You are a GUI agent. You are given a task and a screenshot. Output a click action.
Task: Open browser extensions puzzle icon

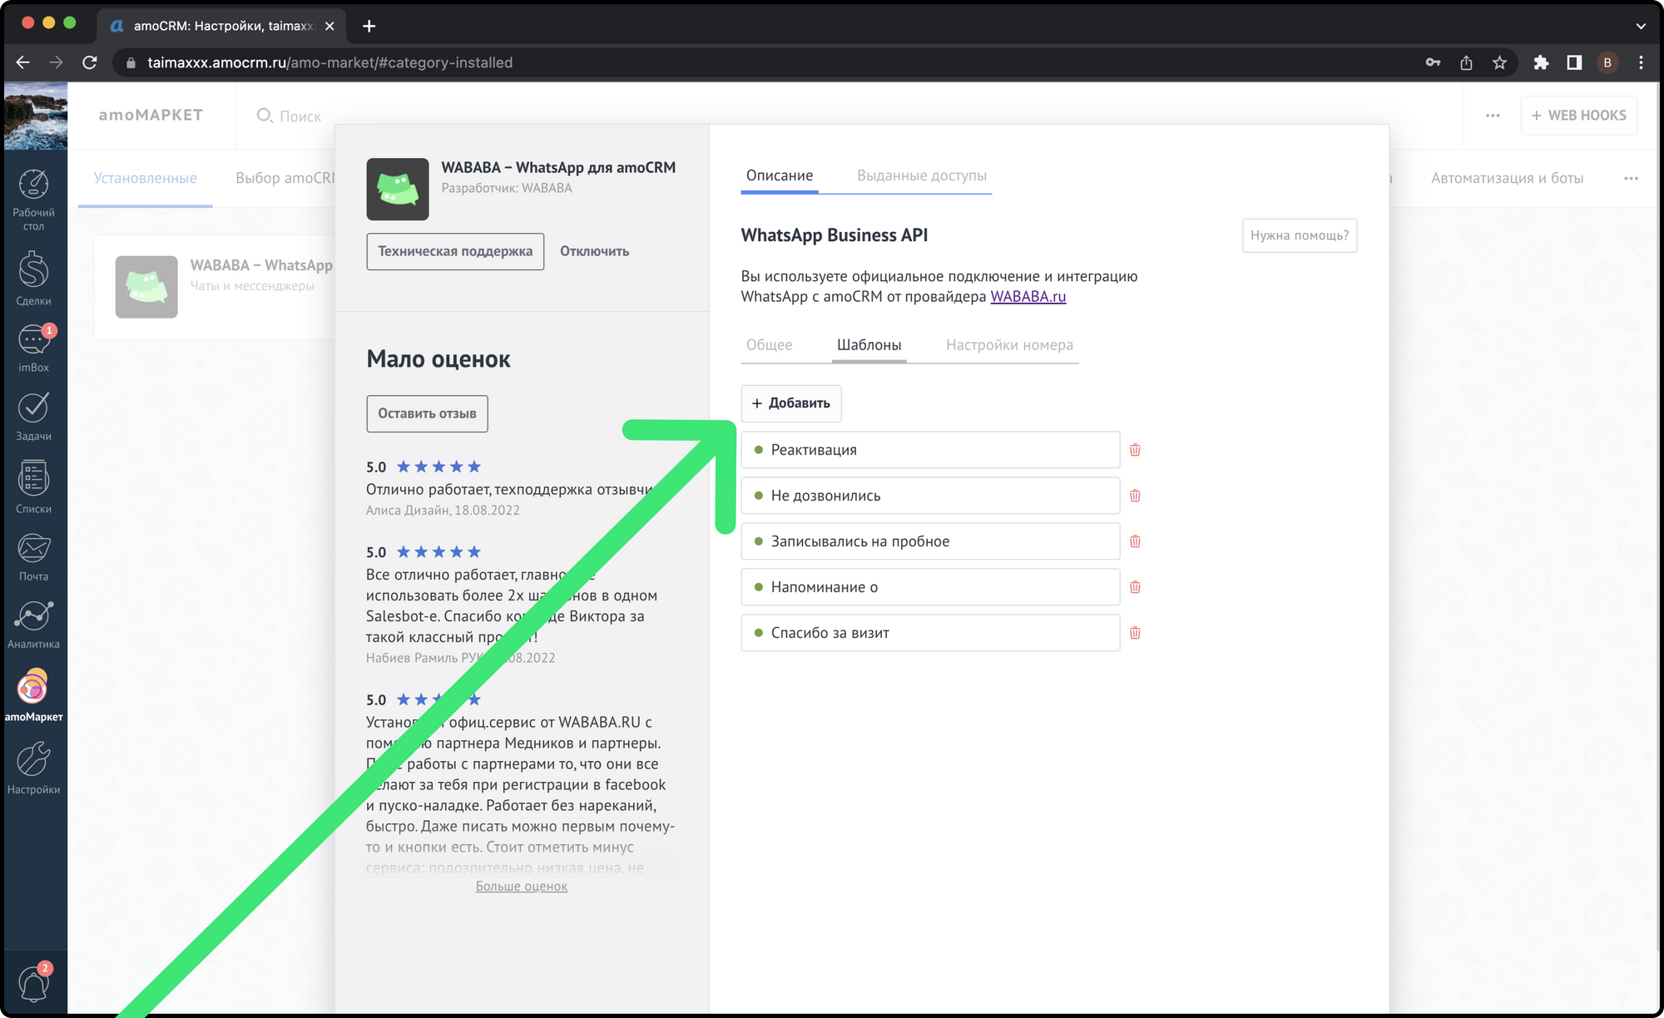click(1541, 62)
